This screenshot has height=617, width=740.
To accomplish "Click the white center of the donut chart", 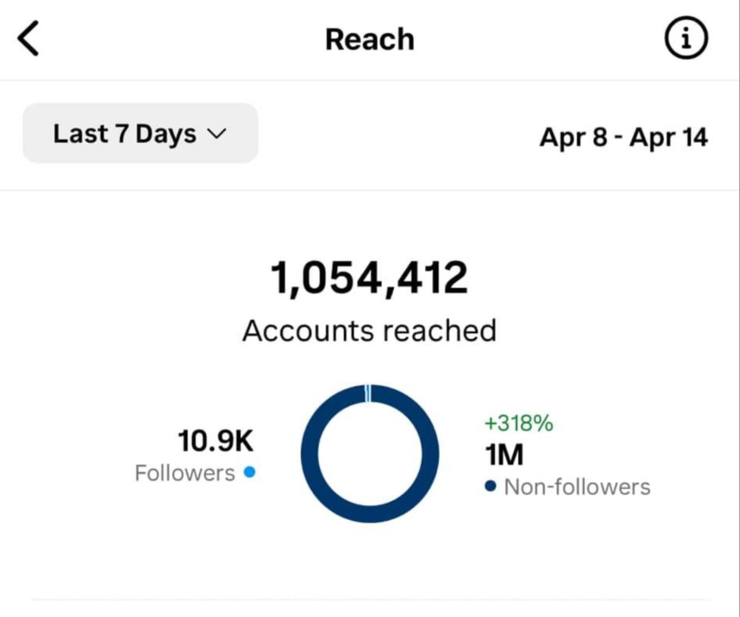I will click(370, 454).
